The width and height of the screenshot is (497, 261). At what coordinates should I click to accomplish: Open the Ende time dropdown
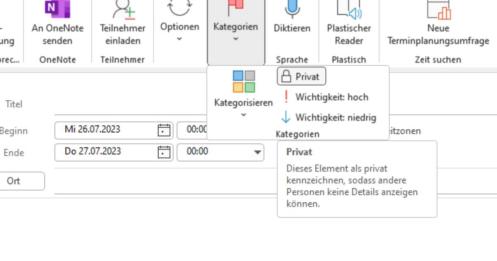click(257, 152)
